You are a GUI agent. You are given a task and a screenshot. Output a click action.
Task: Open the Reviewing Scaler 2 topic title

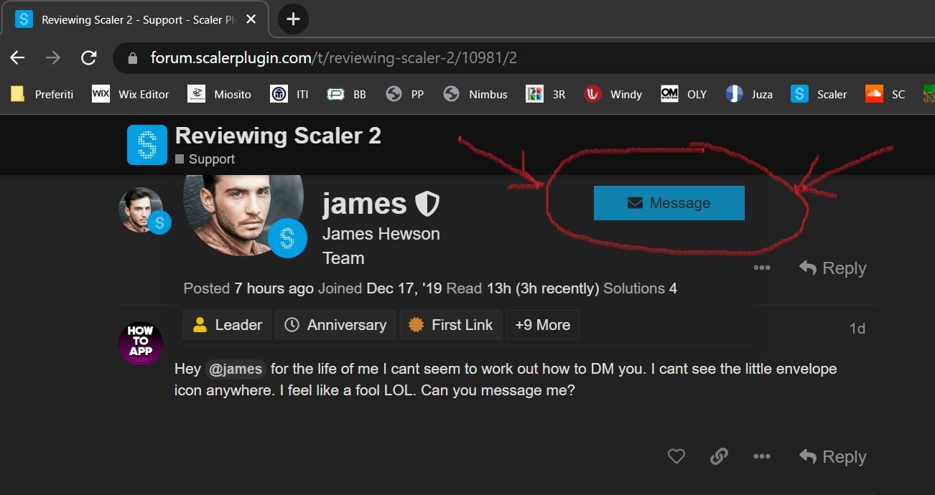click(278, 136)
